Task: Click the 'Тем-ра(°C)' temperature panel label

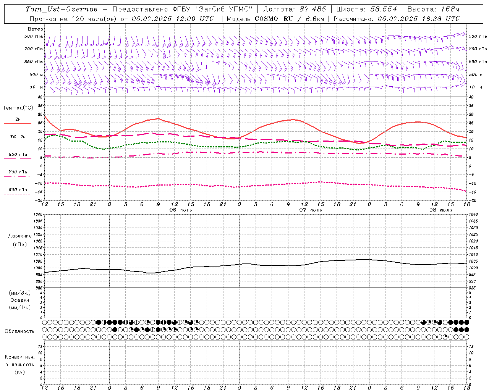Action: [x=18, y=108]
